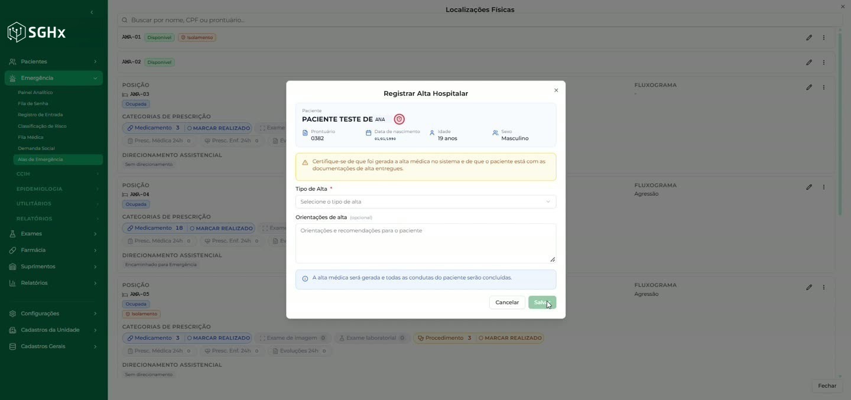Viewport: 851px width, 400px height.
Task: Click the Evoluções 24h chip in AMA-05
Action: point(299,351)
